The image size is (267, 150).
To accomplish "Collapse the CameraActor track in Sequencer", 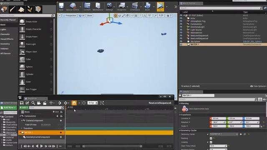I will coord(20,116).
